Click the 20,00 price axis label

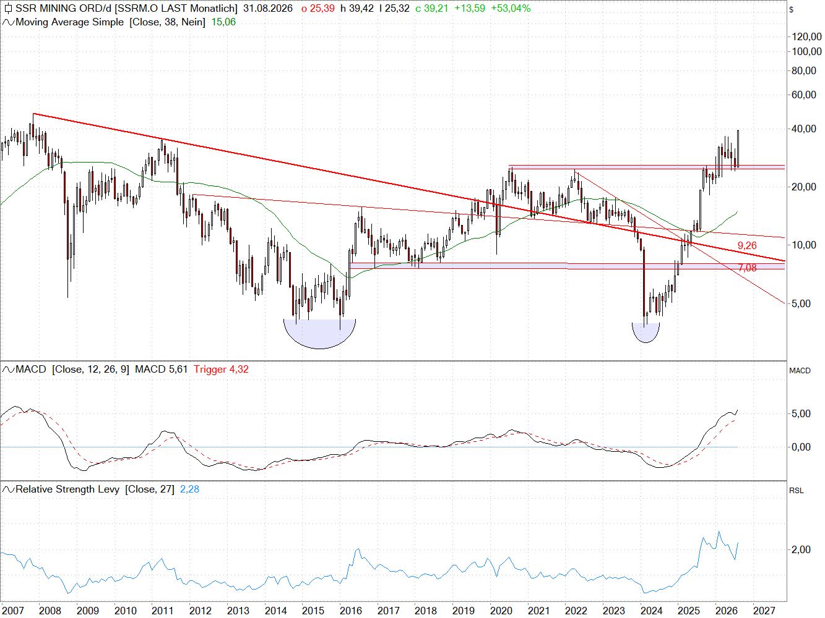point(804,187)
